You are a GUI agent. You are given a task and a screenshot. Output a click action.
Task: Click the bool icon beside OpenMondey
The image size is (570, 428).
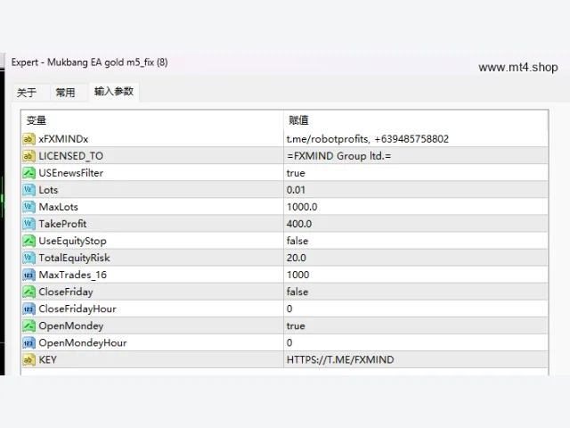(x=28, y=325)
